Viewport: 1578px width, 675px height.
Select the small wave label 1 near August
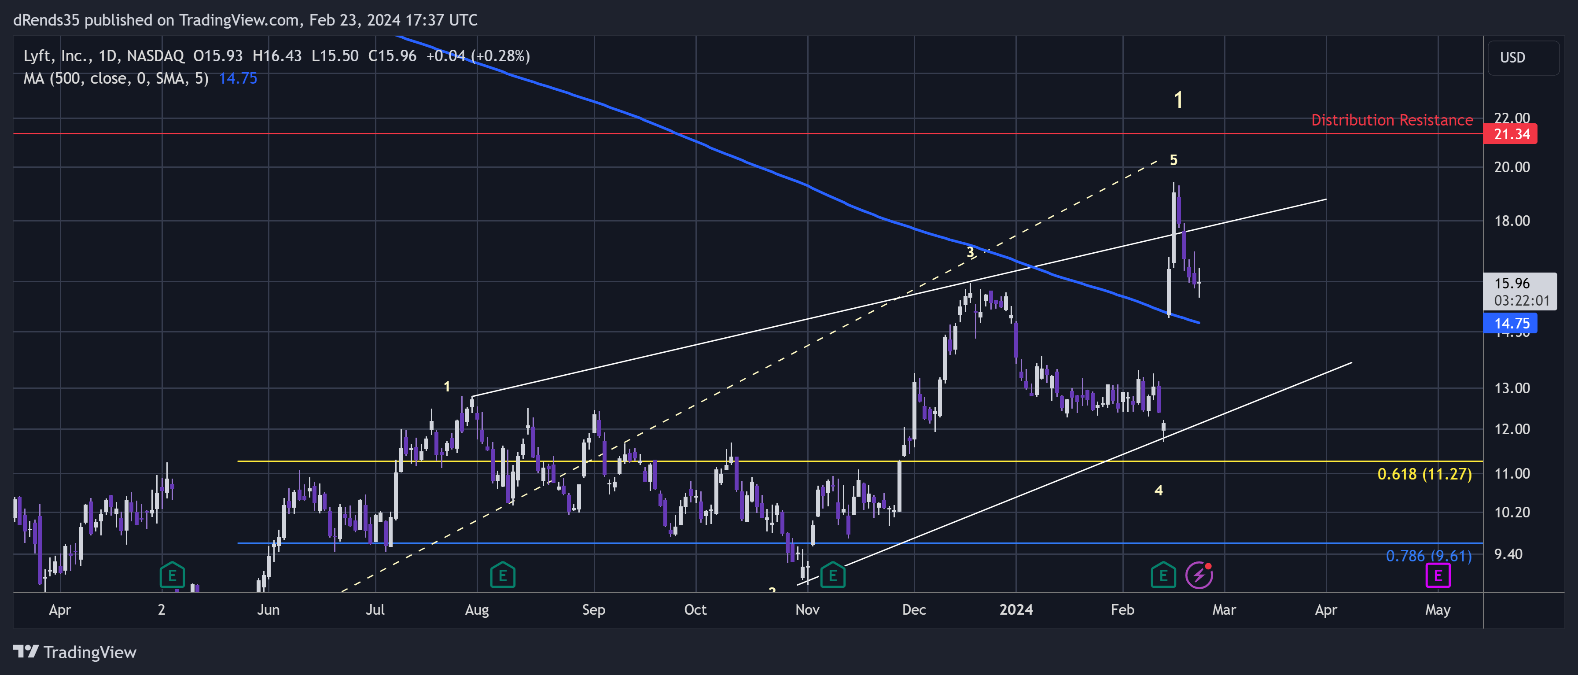click(x=447, y=387)
